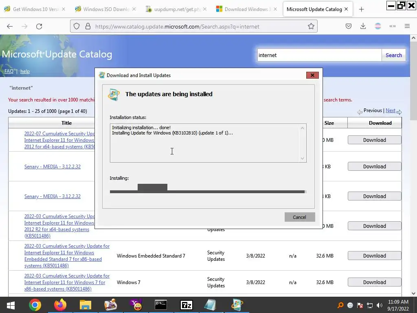This screenshot has width=417, height=313.
Task: Page scrollbar down arrow
Action: point(413,293)
